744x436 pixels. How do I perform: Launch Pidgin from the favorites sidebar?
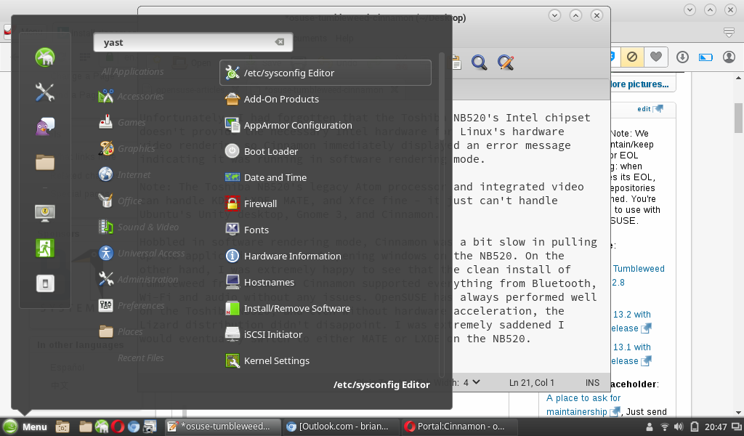46,126
